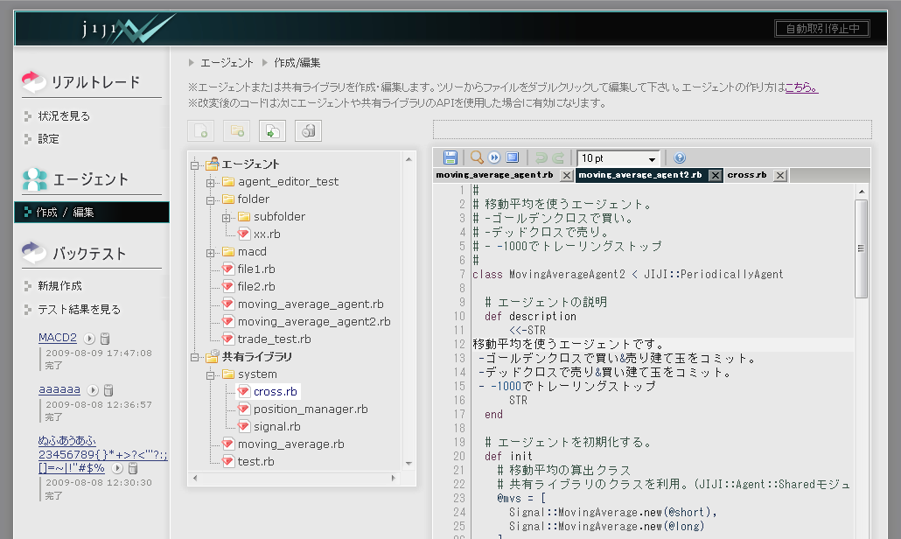Click code line 12 in the editor

tap(660, 344)
